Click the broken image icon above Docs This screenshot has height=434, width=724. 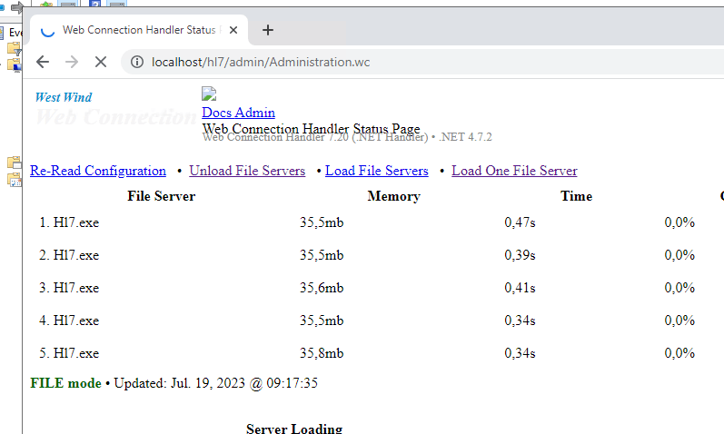(x=209, y=94)
